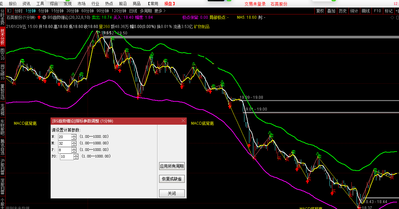Viewport: 399px width, 209px height.
Task: Select the 【常用 menu item
Action: pyautogui.click(x=153, y=4)
